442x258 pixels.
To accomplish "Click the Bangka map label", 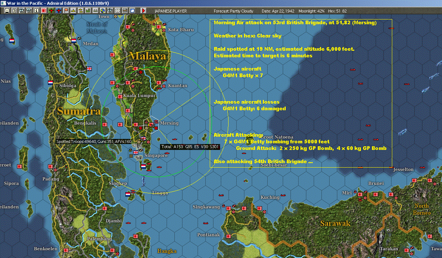I will click(x=167, y=251).
